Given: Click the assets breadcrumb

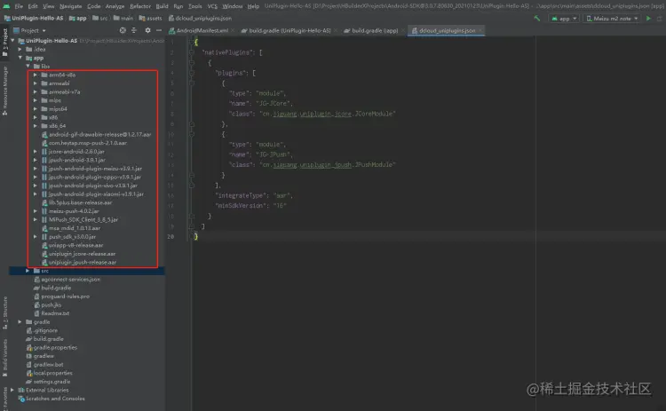Looking at the screenshot, I should pyautogui.click(x=150, y=19).
